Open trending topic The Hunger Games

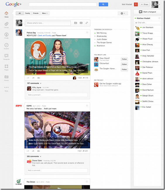pyautogui.click(x=104, y=42)
